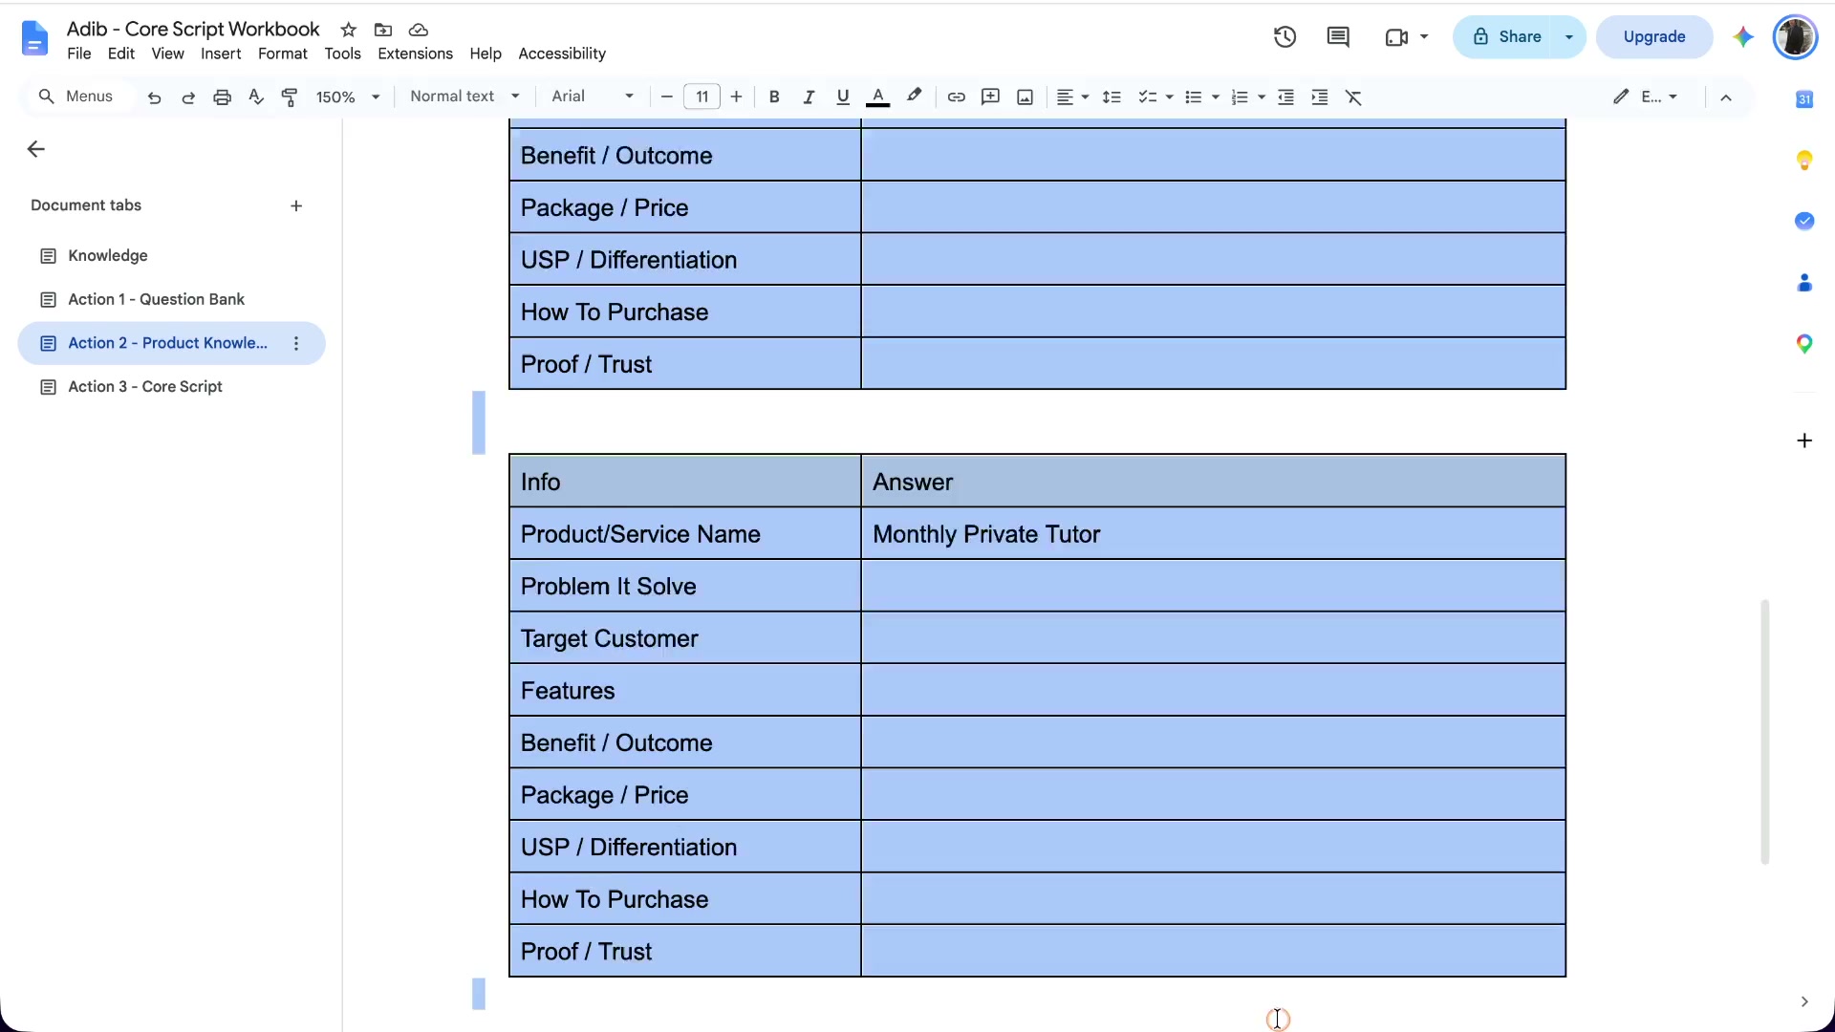This screenshot has width=1835, height=1032.
Task: Star the document title
Action: pyautogui.click(x=349, y=30)
